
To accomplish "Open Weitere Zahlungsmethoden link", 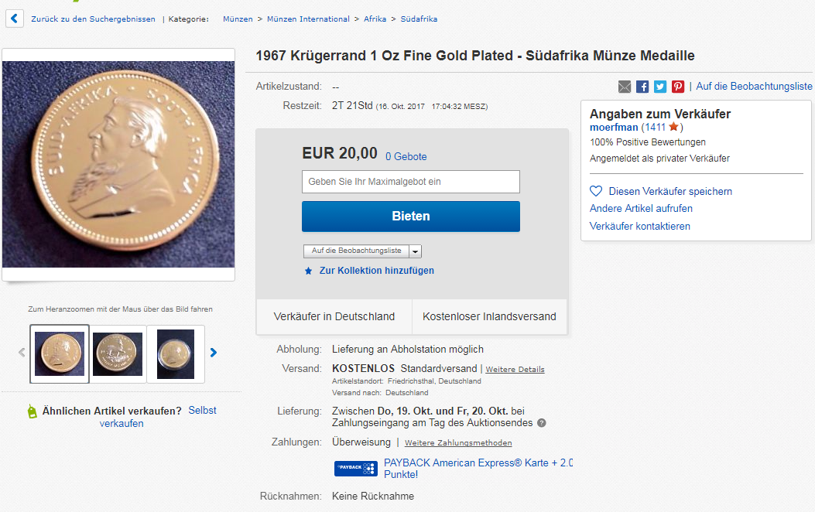I will [x=458, y=443].
